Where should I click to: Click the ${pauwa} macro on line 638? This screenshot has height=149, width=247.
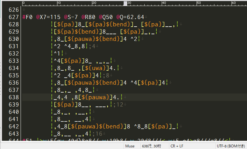pos(95,97)
